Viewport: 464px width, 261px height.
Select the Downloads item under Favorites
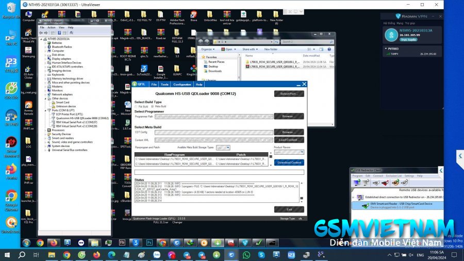[215, 71]
